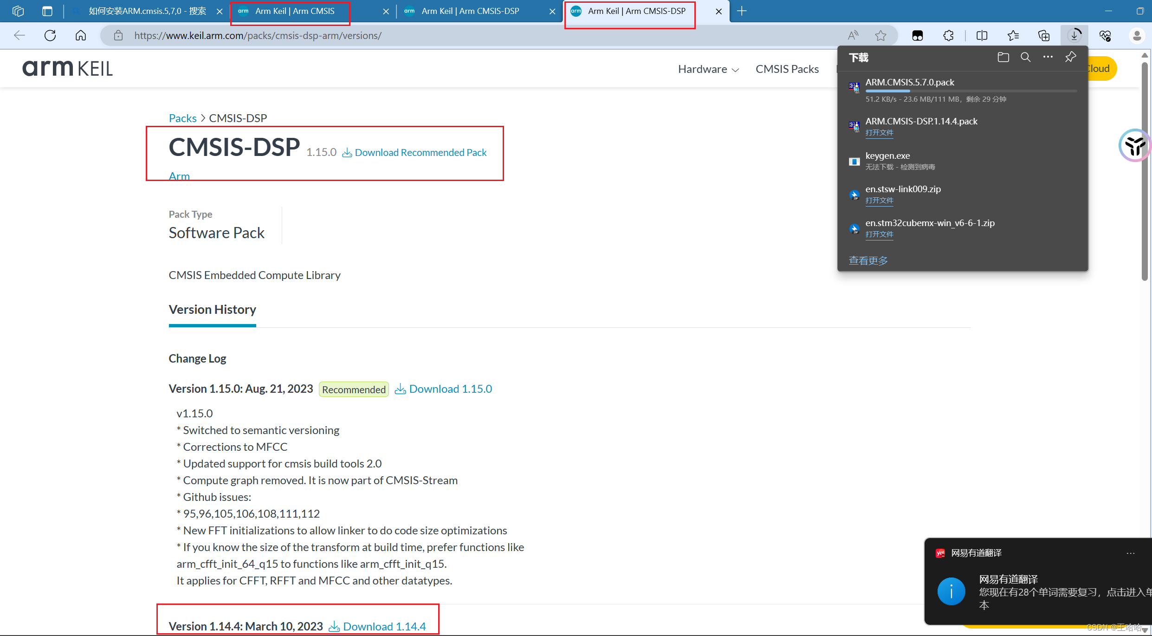Click search icon in downloads panel
This screenshot has width=1152, height=636.
tap(1025, 57)
